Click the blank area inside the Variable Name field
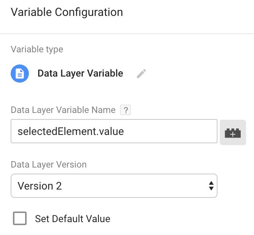This screenshot has width=254, height=235. click(170, 131)
